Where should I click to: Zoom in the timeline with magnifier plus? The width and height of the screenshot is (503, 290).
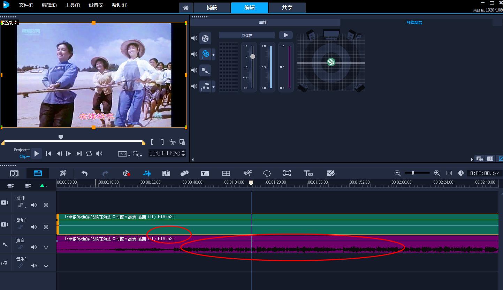[x=437, y=173]
